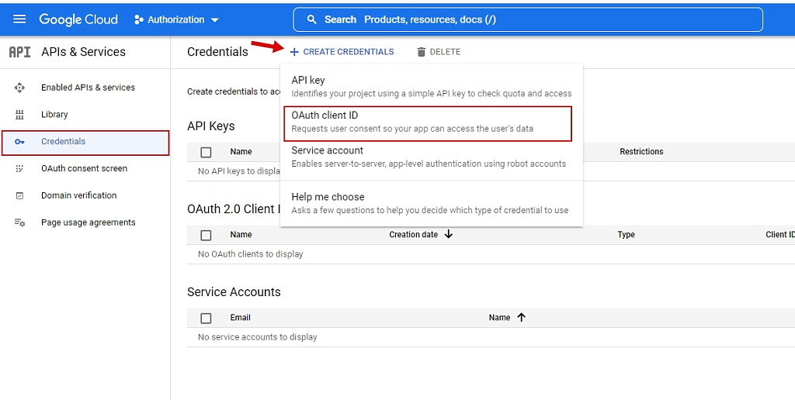Open the Authorization project selector dropdown
Screen dimensions: 795x400
[176, 19]
